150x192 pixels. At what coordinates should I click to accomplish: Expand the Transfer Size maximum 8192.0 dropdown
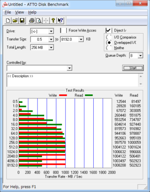tap(81, 40)
